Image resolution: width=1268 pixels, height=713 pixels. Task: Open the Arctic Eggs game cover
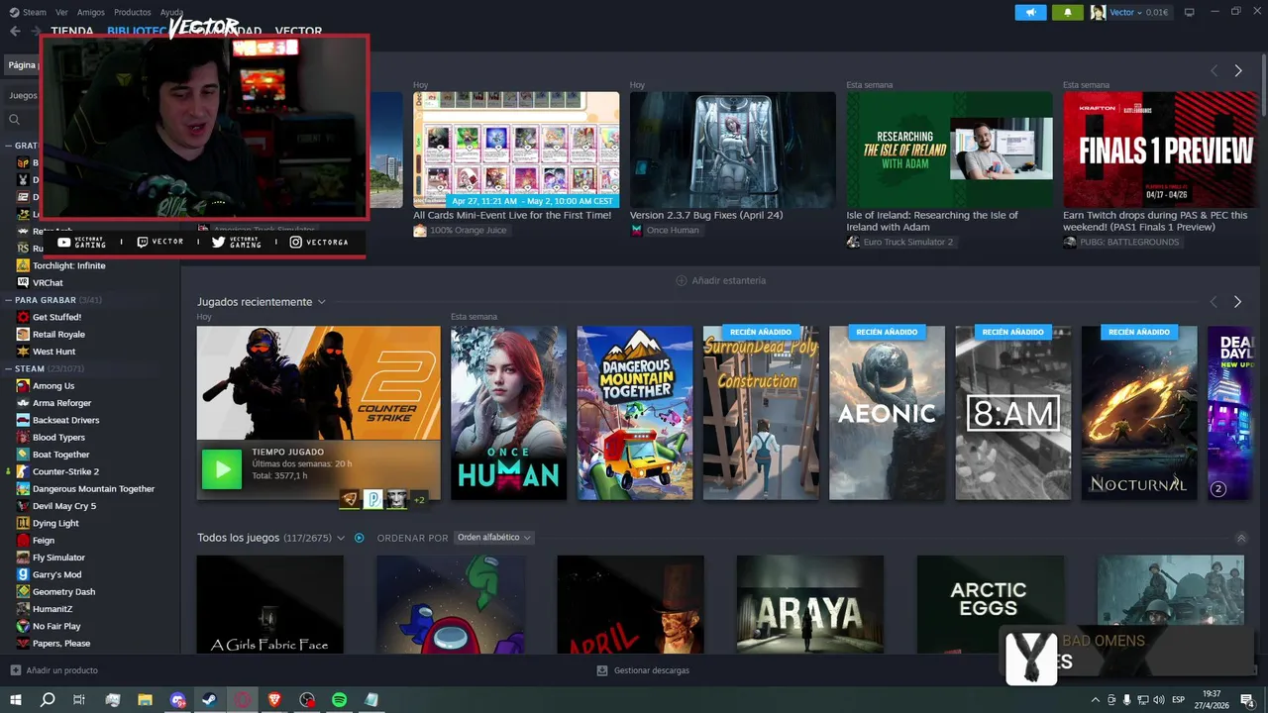tap(990, 604)
